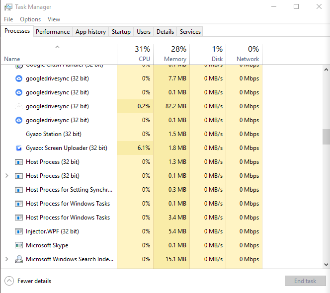Click the Injector.WPF process icon
This screenshot has height=293, width=330.
19,231
